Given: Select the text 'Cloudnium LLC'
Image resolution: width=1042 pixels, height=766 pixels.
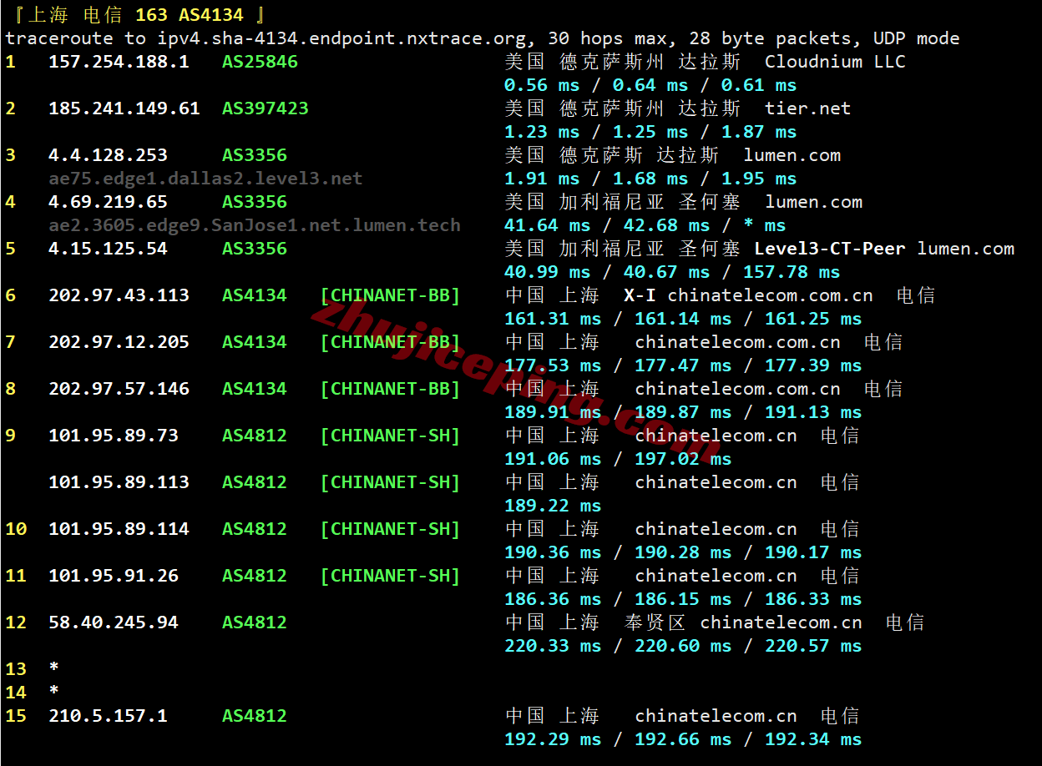Looking at the screenshot, I should (x=835, y=62).
